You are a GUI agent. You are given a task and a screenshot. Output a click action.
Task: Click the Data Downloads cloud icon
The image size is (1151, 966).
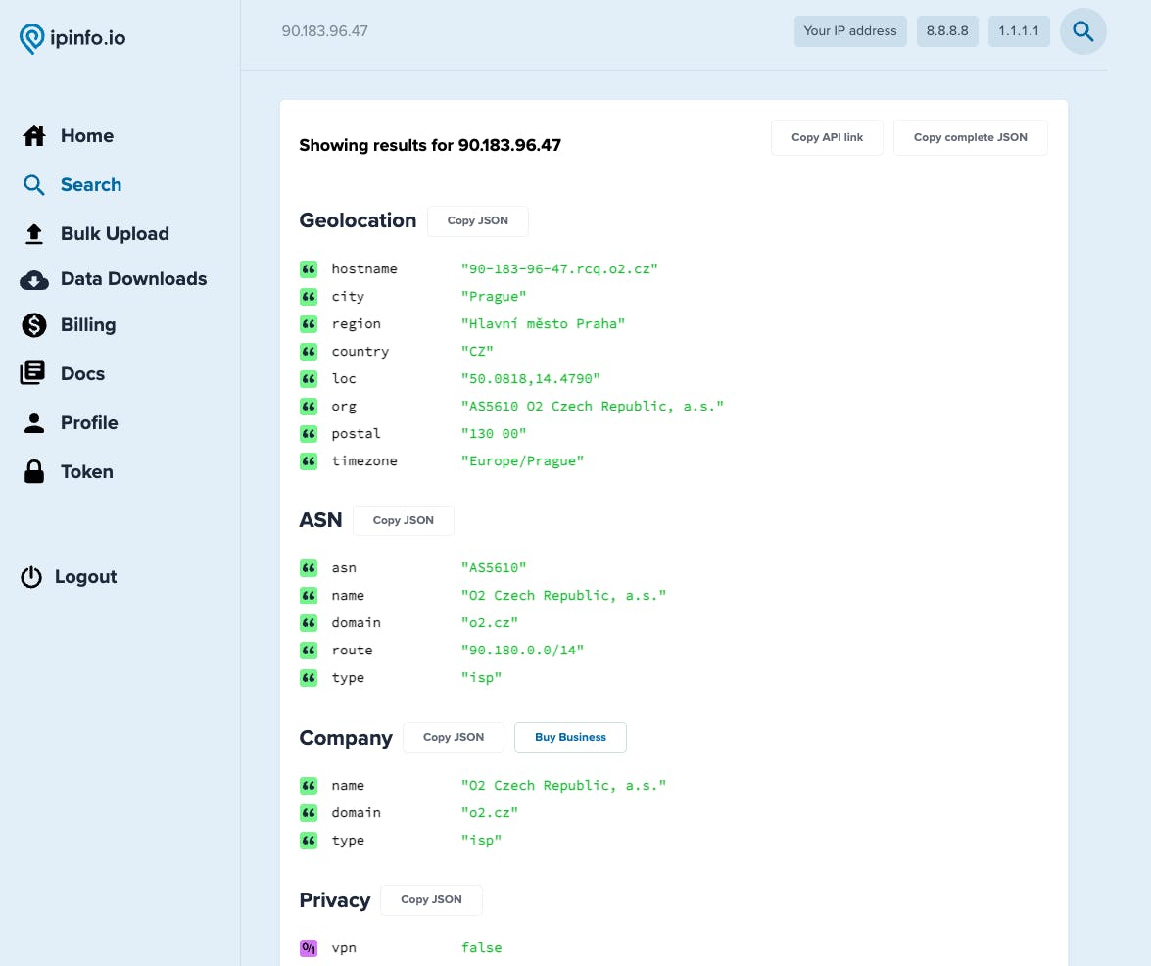pos(33,279)
